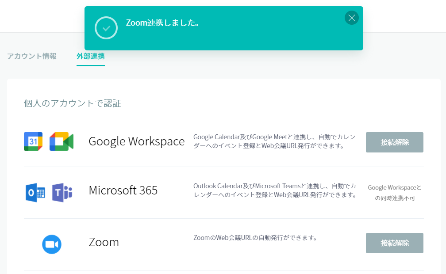The width and height of the screenshot is (446, 274).
Task: Click the Zoom連携しました message text
Action: point(163,23)
